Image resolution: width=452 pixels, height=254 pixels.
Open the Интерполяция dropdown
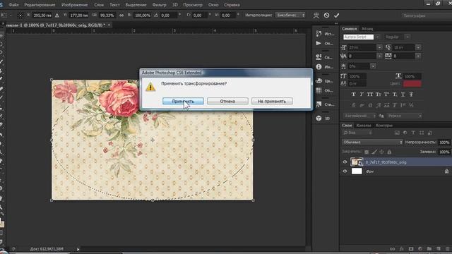tap(290, 15)
